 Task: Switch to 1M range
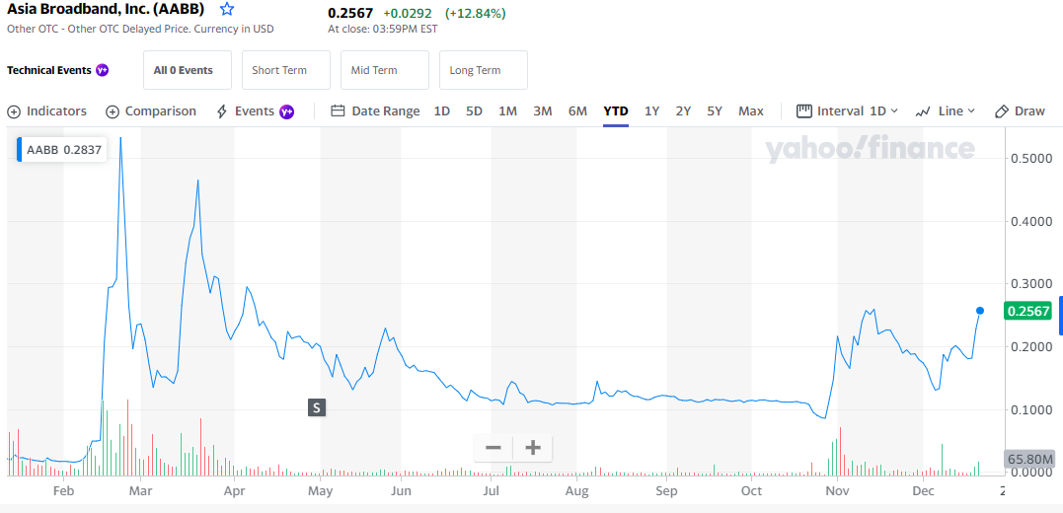[507, 111]
